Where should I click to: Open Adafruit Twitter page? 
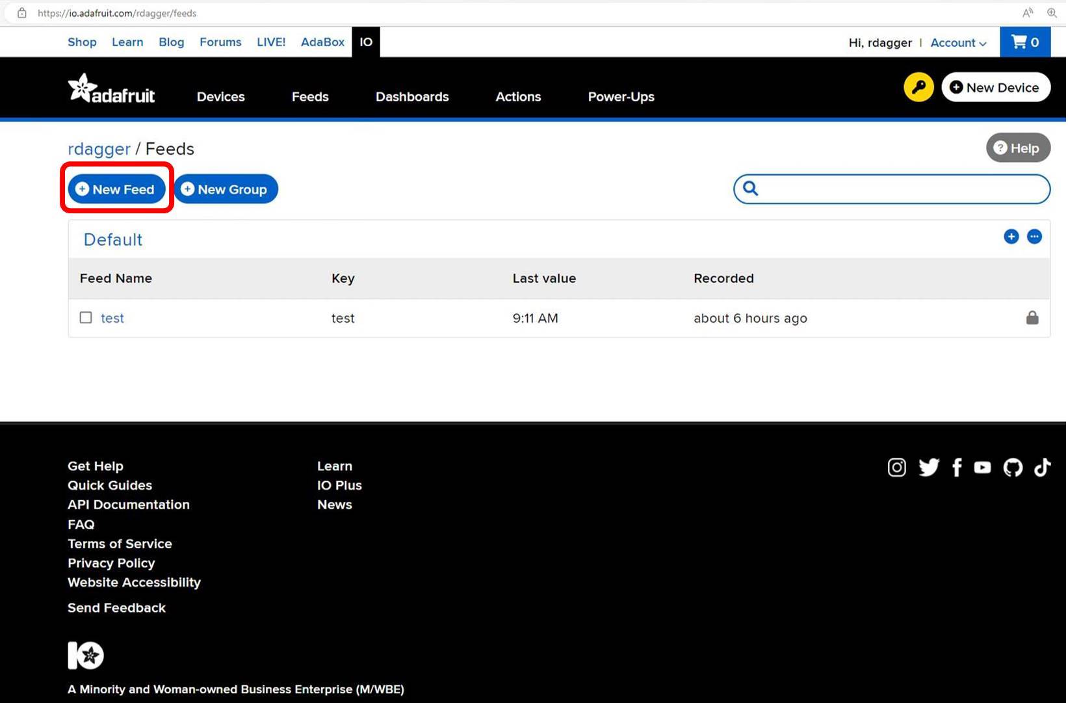[930, 468]
